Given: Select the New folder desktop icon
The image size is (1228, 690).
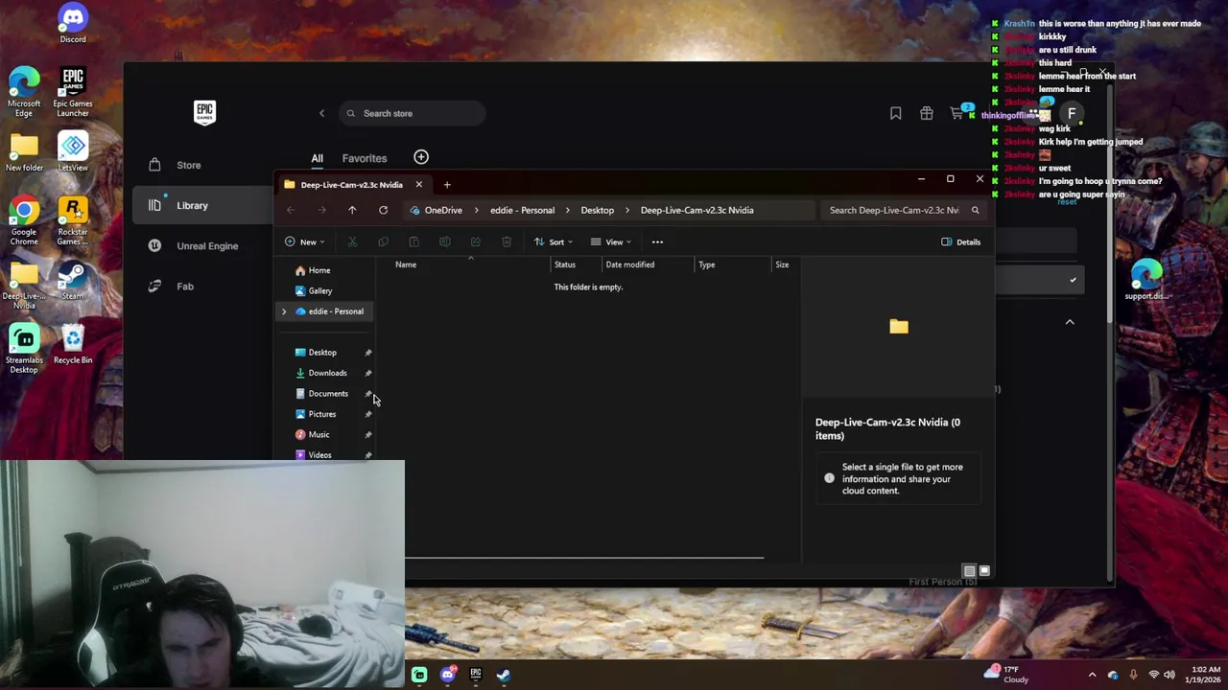Looking at the screenshot, I should click(24, 152).
